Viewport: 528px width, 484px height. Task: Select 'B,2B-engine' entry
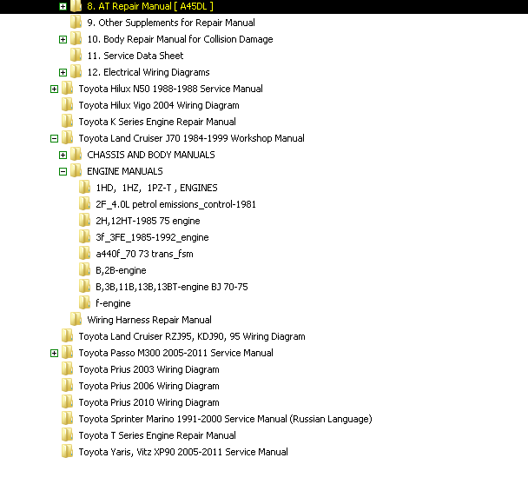pos(121,270)
